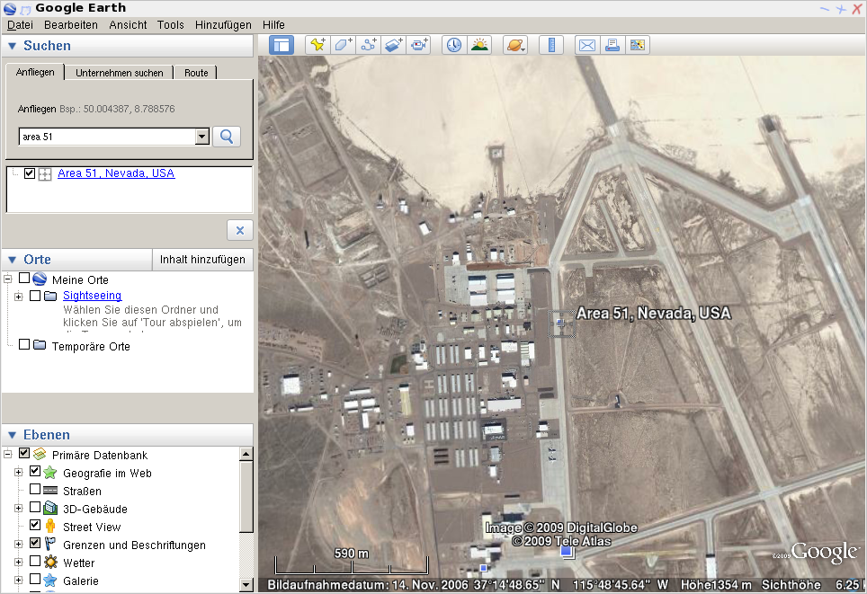This screenshot has height=594, width=867.
Task: Click the Primäre Datenbank layers icon
Action: (x=40, y=454)
